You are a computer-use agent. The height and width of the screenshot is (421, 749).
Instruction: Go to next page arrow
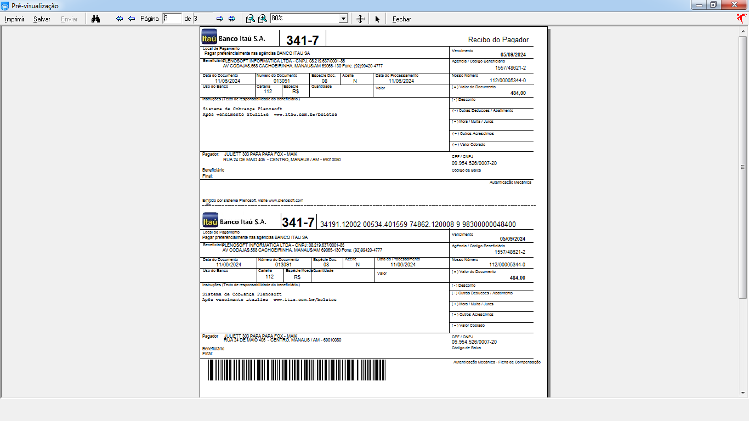point(220,19)
